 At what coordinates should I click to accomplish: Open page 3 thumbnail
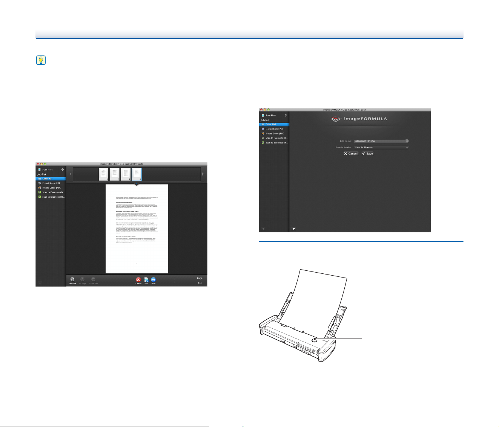126,174
